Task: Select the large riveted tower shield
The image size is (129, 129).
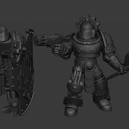Action: tap(22, 72)
